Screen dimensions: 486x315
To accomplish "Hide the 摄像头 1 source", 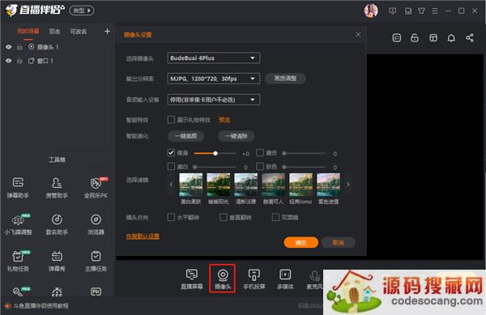I will point(8,47).
